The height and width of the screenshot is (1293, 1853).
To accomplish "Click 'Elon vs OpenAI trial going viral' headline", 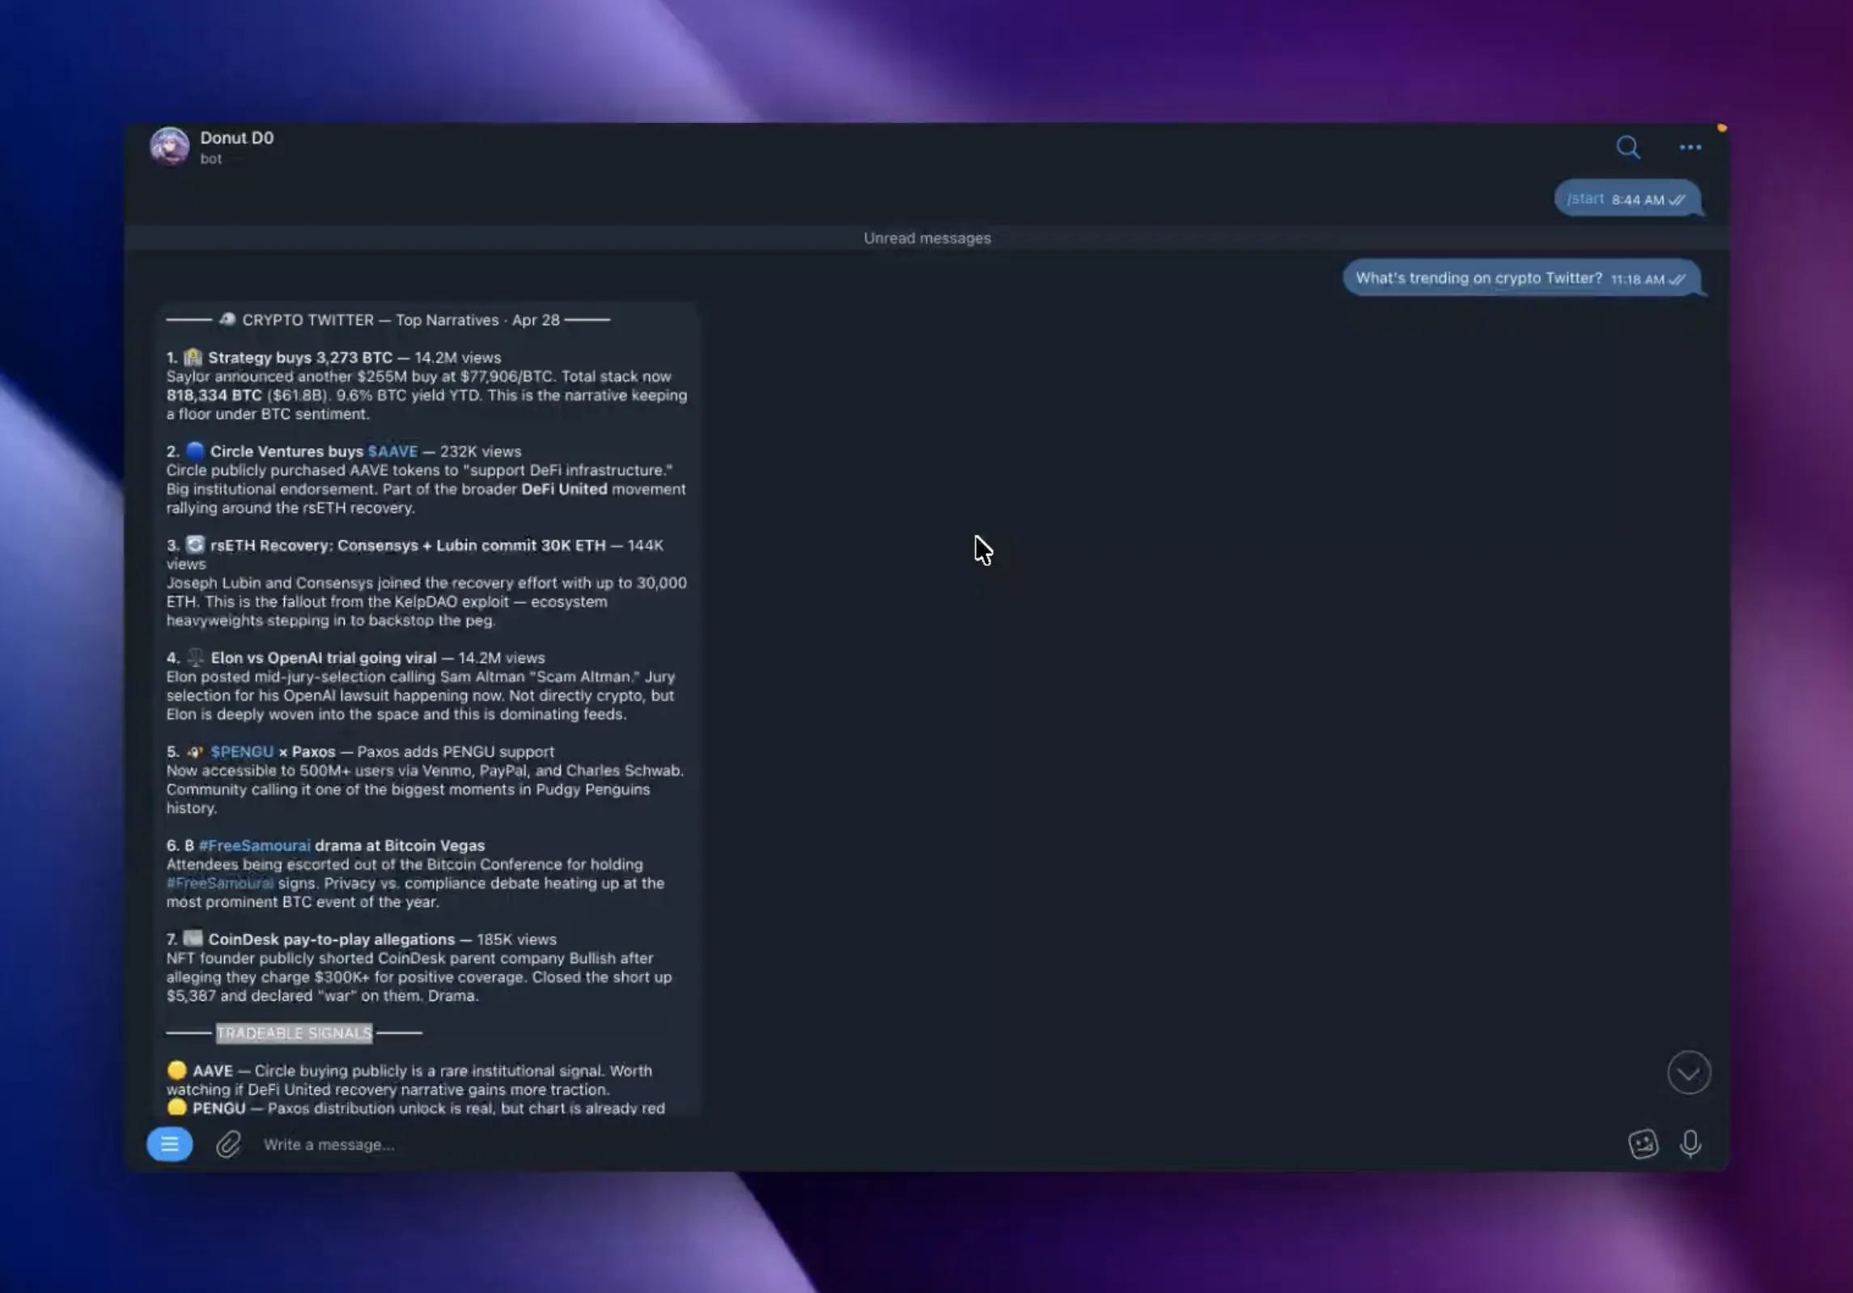I will tap(323, 658).
